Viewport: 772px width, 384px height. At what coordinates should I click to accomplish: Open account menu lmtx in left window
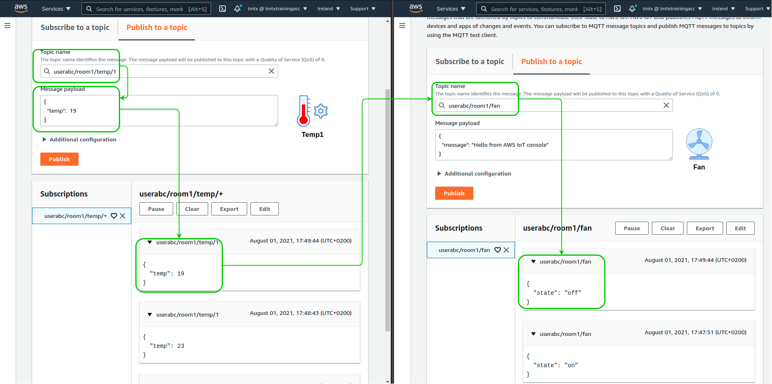click(277, 9)
